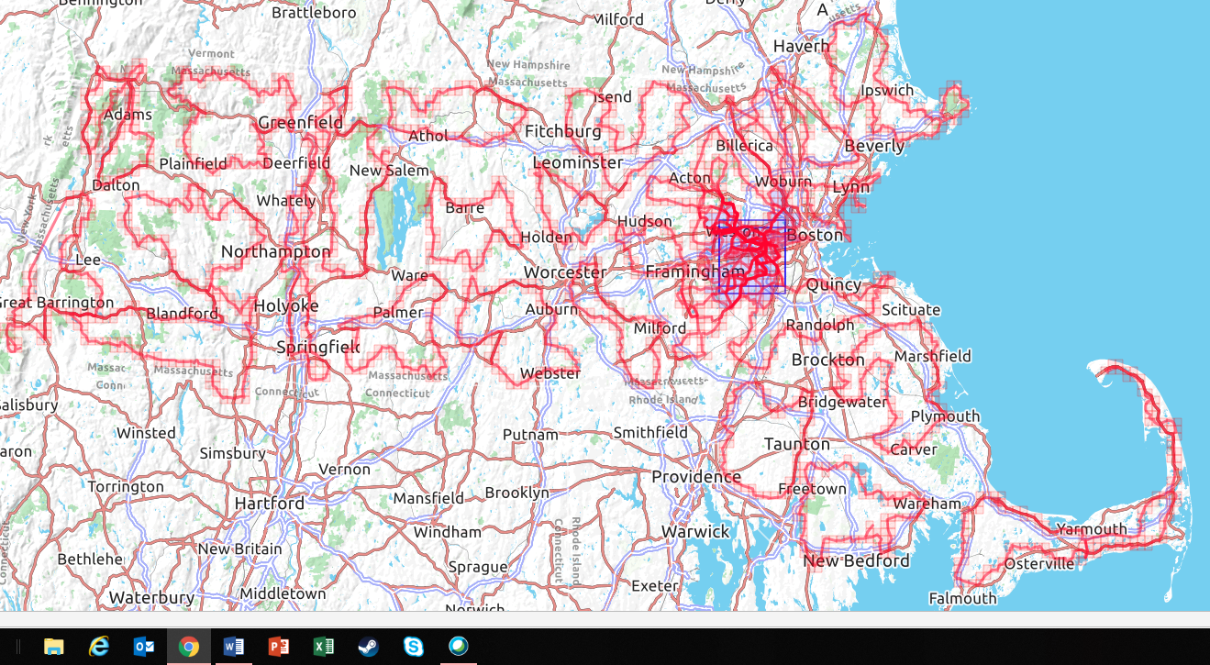Click the Brattleboro label
1210x665 pixels.
point(314,12)
